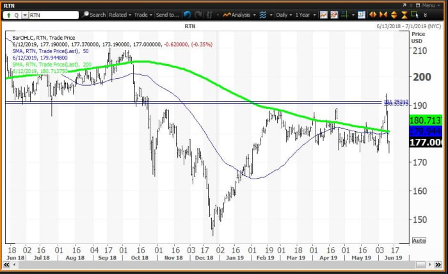
Task: Click the 150 price axis value
Action: pyautogui.click(x=419, y=220)
